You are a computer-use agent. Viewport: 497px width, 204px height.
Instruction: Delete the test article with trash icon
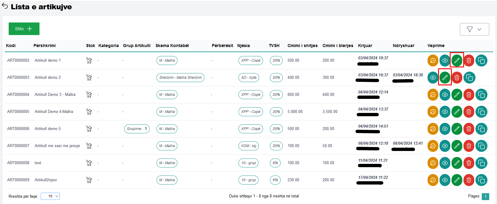(x=469, y=163)
